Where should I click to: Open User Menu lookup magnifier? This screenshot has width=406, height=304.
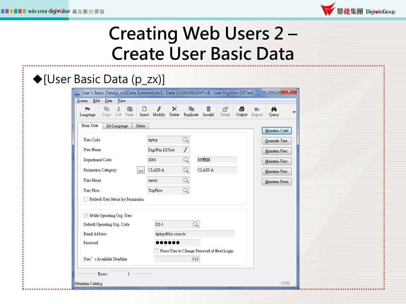tap(186, 180)
